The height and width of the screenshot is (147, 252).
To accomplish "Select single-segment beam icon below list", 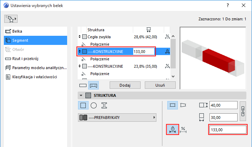I will click(83, 85).
